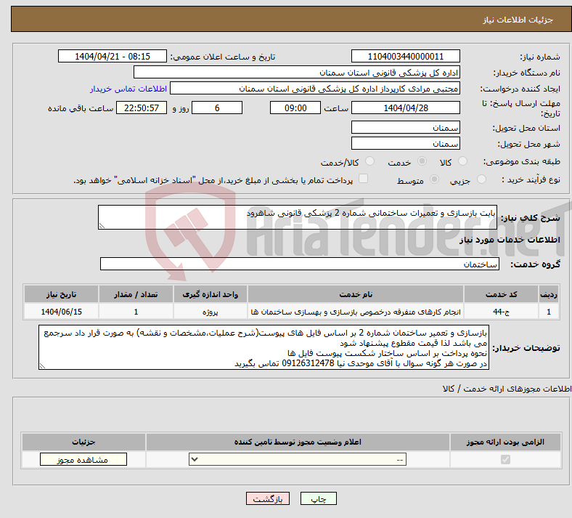The image size is (572, 518).
Task: Click the service group field ساختمان
Action: (300, 264)
